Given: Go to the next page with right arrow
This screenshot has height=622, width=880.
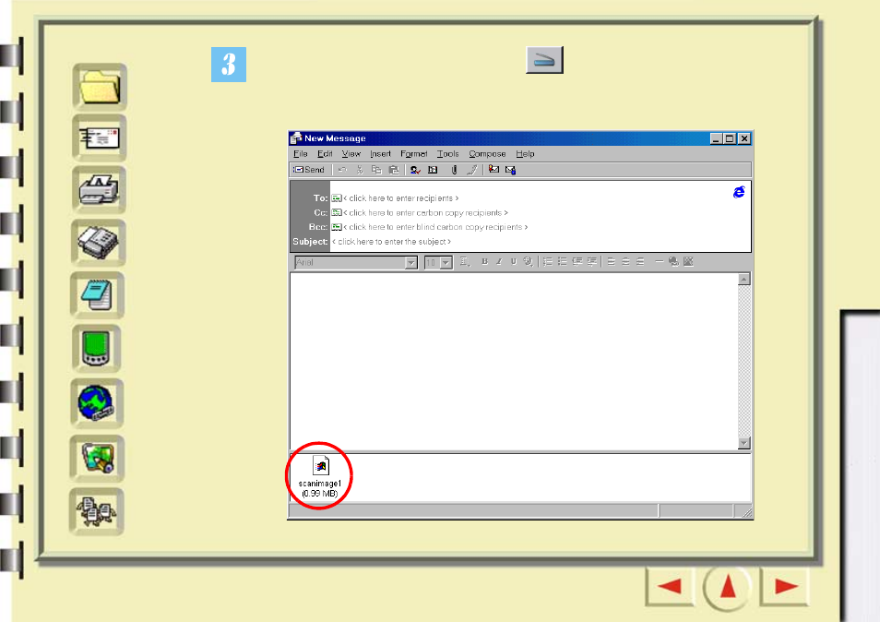Looking at the screenshot, I should (x=785, y=587).
